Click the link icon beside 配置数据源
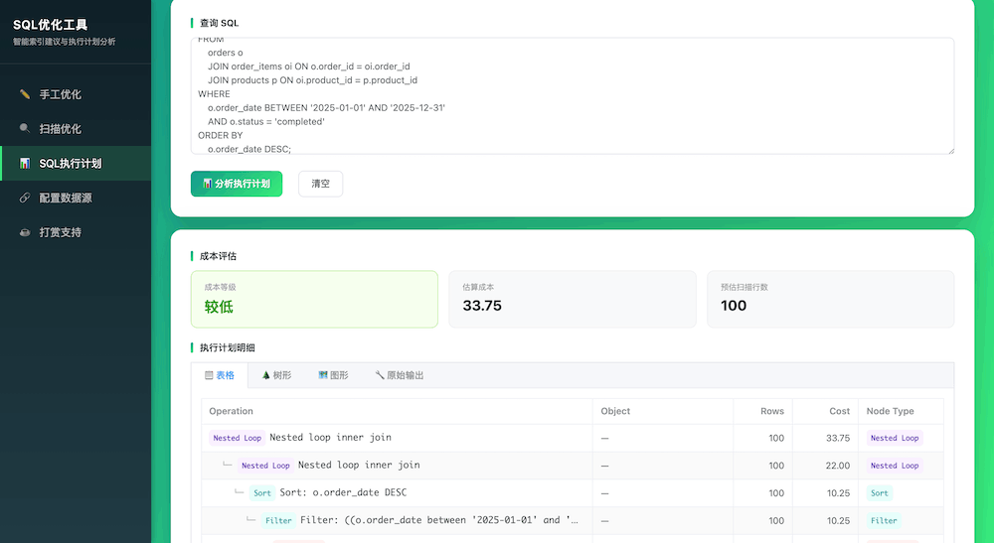 [25, 198]
